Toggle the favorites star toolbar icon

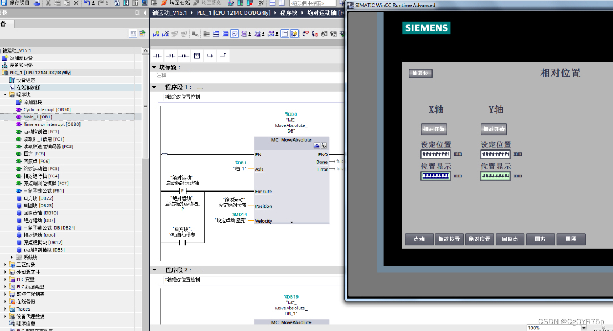pos(295,34)
